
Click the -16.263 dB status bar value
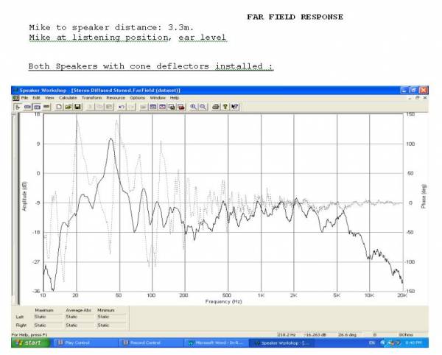[x=315, y=334]
